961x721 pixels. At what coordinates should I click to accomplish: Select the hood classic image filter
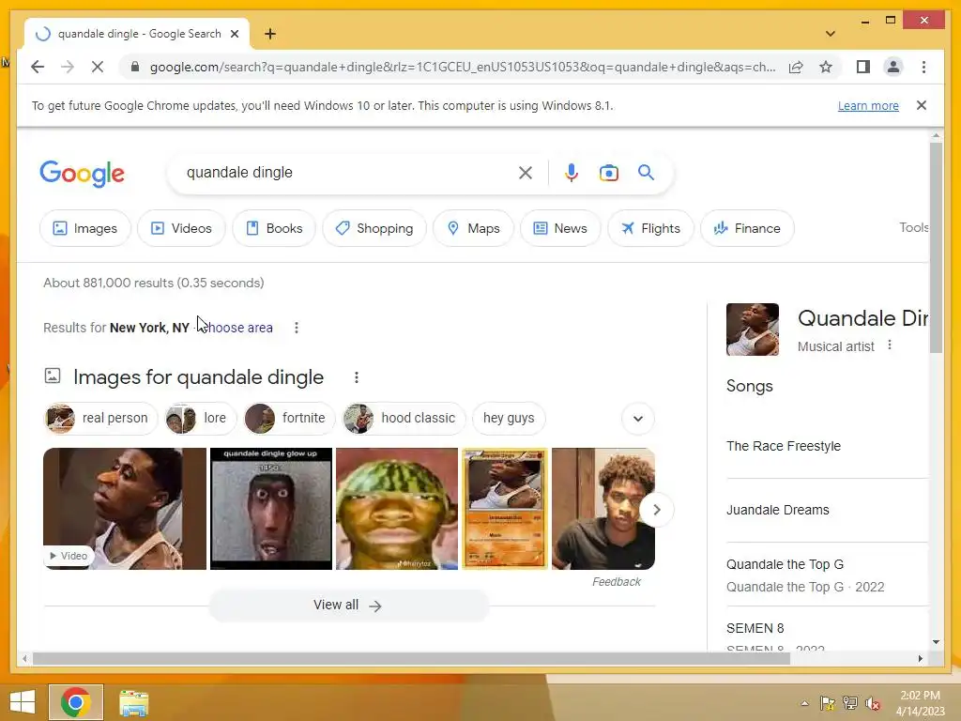404,418
